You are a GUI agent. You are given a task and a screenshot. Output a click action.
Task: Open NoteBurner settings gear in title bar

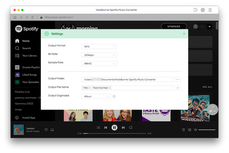(203, 10)
